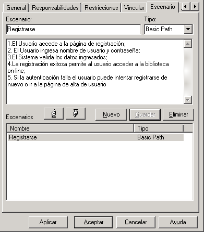This screenshot has width=204, height=232.
Task: Create a scenario with the Nuevo button
Action: [111, 114]
